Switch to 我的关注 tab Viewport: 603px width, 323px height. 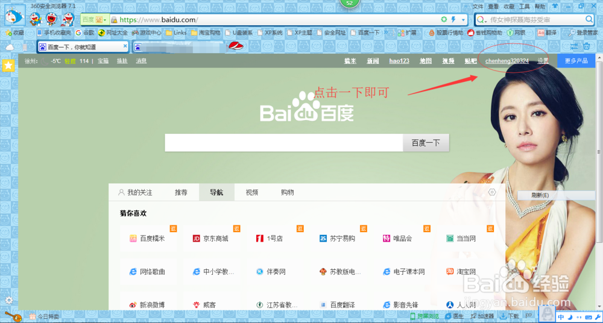(135, 192)
